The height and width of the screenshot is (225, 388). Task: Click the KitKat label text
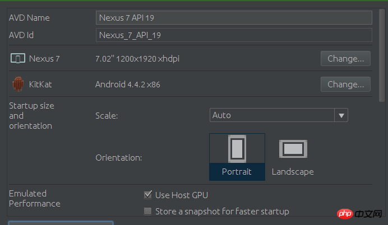pos(40,85)
